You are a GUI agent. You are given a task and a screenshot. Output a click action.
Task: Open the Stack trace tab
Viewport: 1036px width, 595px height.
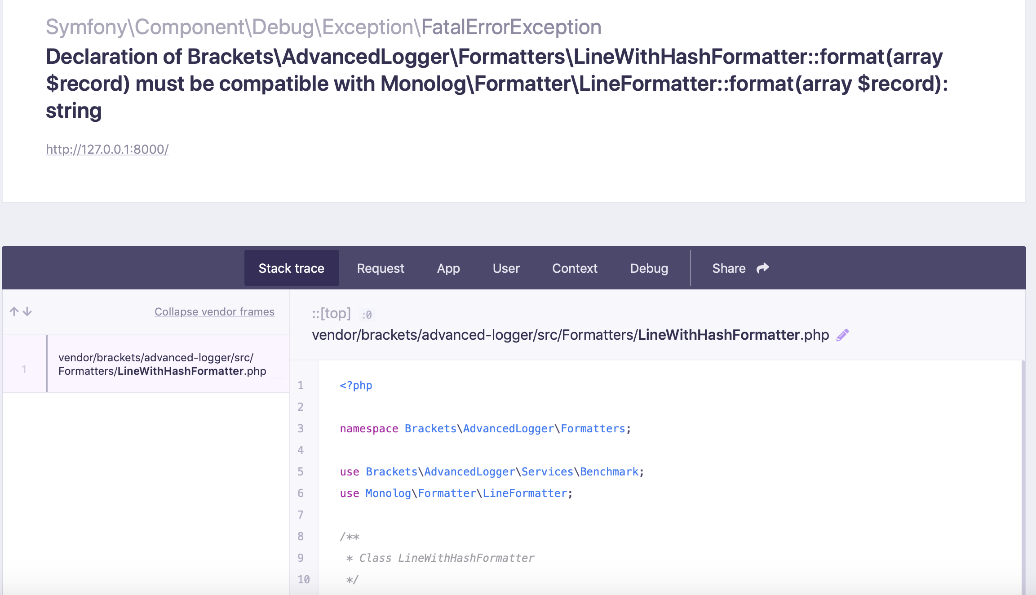291,268
